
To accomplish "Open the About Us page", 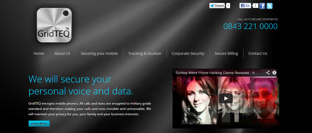I will [62, 53].
